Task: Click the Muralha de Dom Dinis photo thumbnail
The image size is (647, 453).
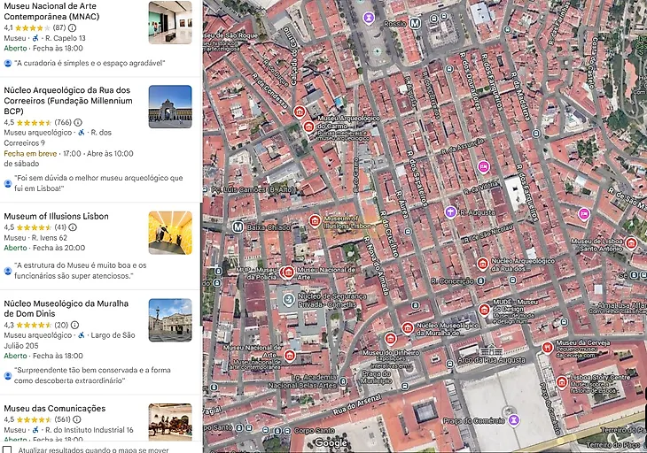Action: point(170,320)
